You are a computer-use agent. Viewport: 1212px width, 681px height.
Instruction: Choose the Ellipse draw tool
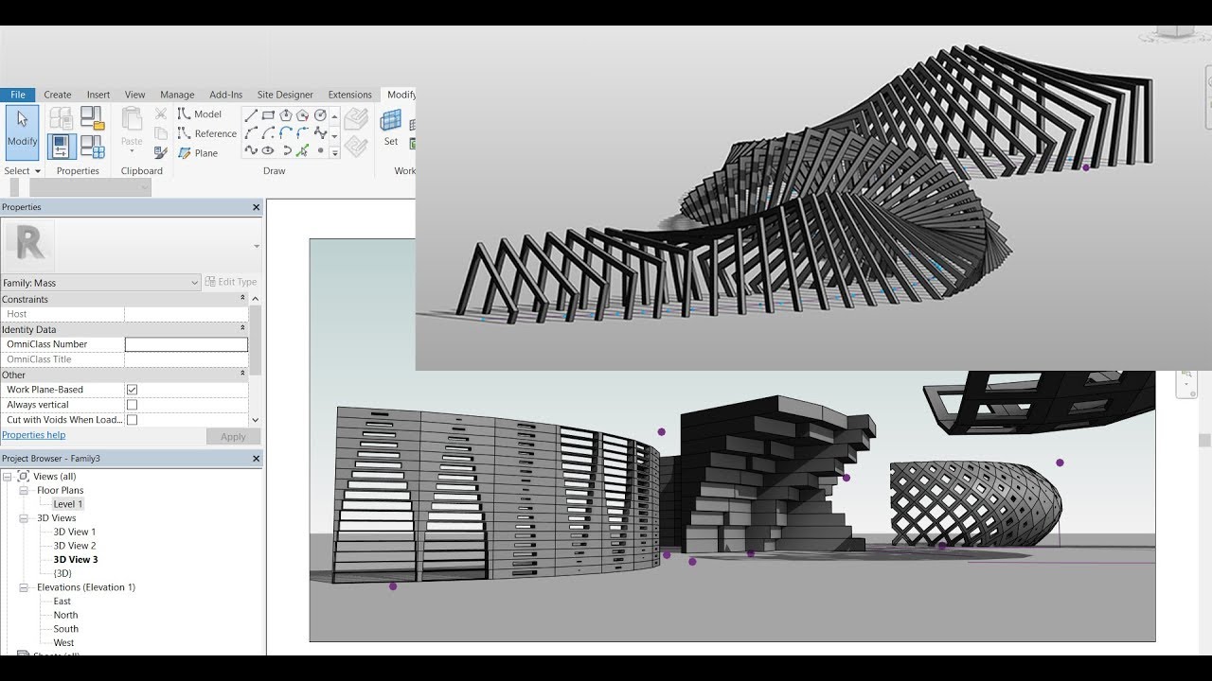(x=268, y=150)
